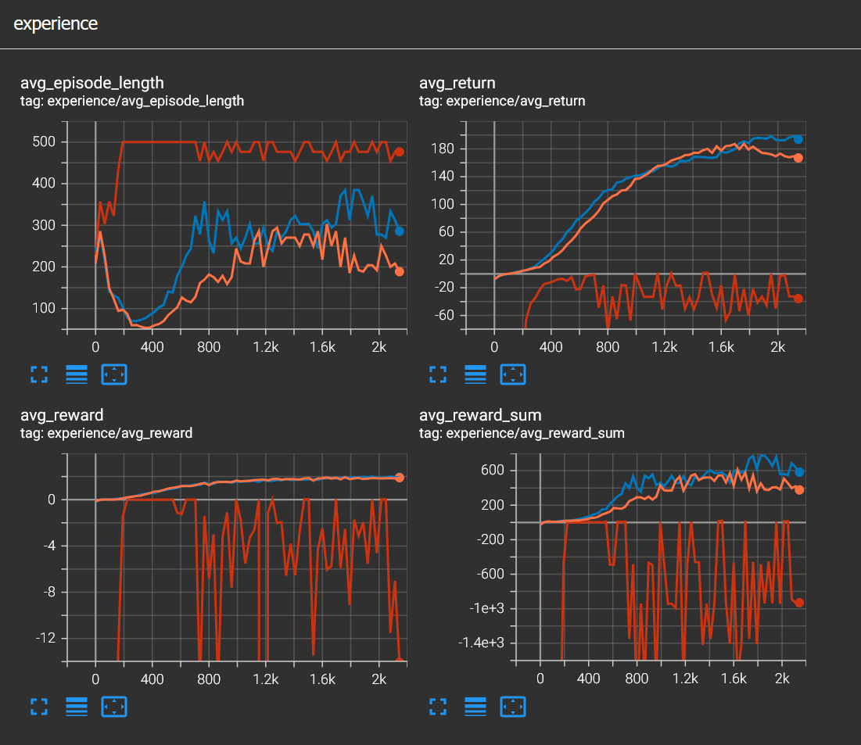The width and height of the screenshot is (861, 745).
Task: Click red endpoint dot in avg_return chart
Action: (798, 299)
